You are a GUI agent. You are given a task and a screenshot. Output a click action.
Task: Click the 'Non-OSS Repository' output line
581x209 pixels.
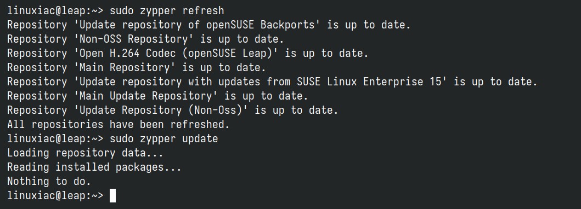145,39
